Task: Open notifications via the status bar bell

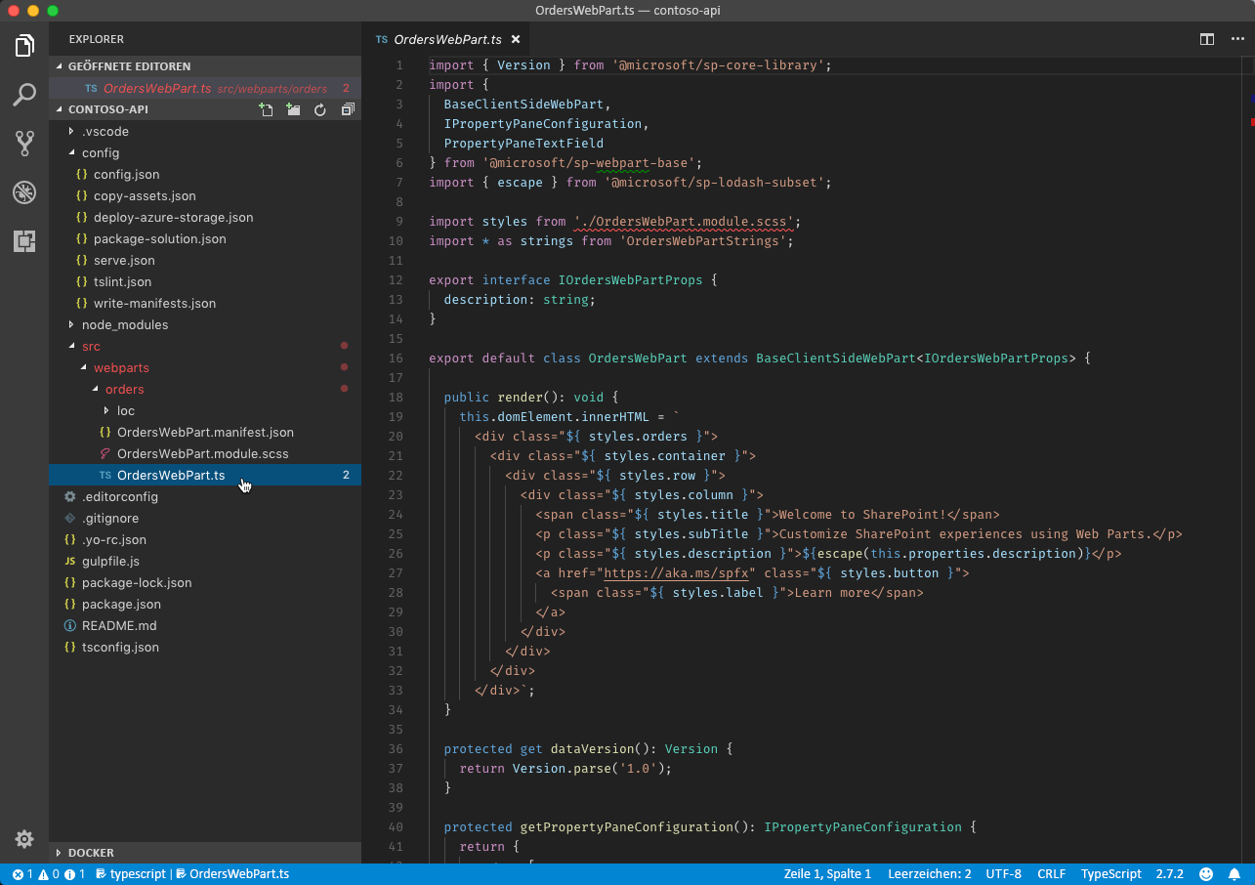Action: (1233, 873)
